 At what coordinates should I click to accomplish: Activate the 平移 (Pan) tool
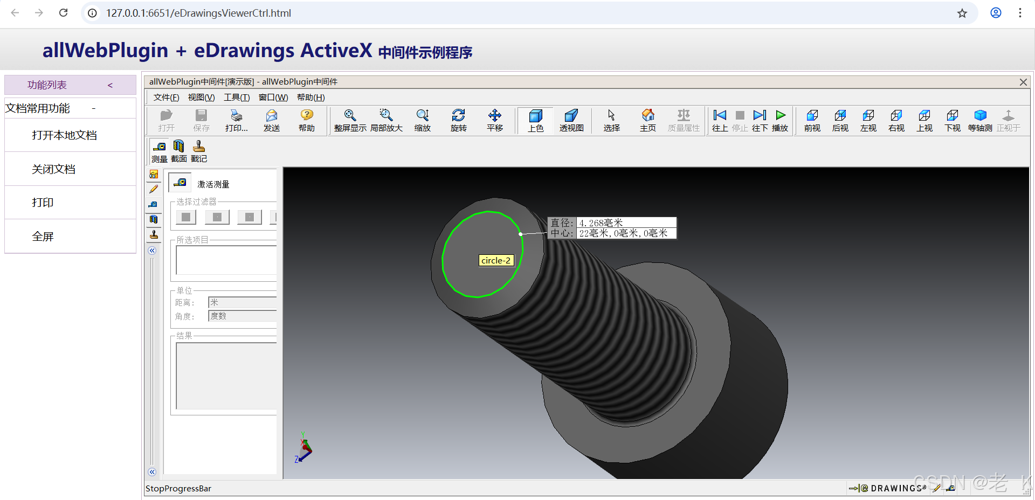tap(494, 120)
